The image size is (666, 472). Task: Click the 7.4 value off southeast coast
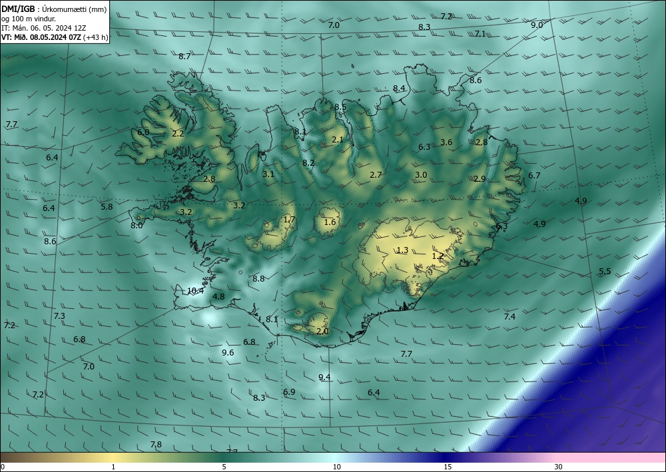pos(509,316)
